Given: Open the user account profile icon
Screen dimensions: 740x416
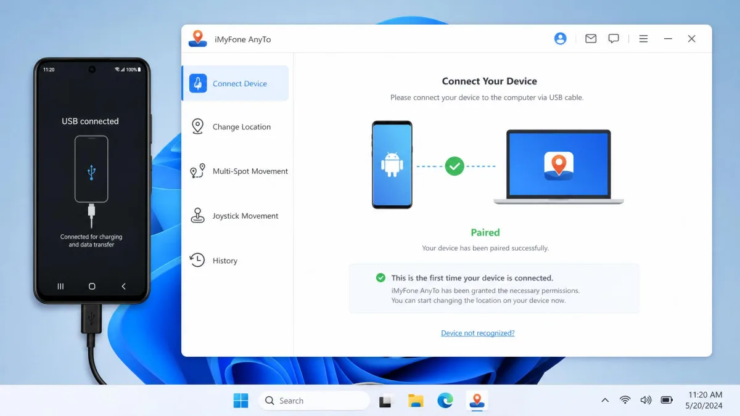Looking at the screenshot, I should (x=560, y=39).
